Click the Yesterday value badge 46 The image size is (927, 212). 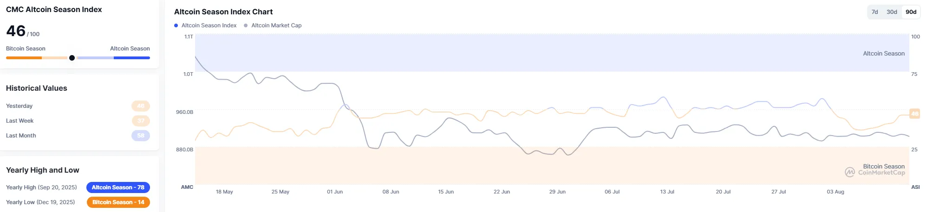click(141, 106)
